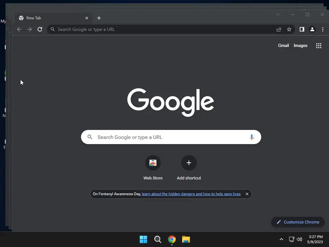Open the Google apps grid
This screenshot has width=329, height=247.
tap(319, 46)
